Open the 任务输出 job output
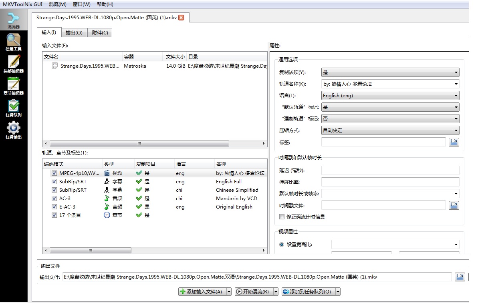 pyautogui.click(x=14, y=130)
